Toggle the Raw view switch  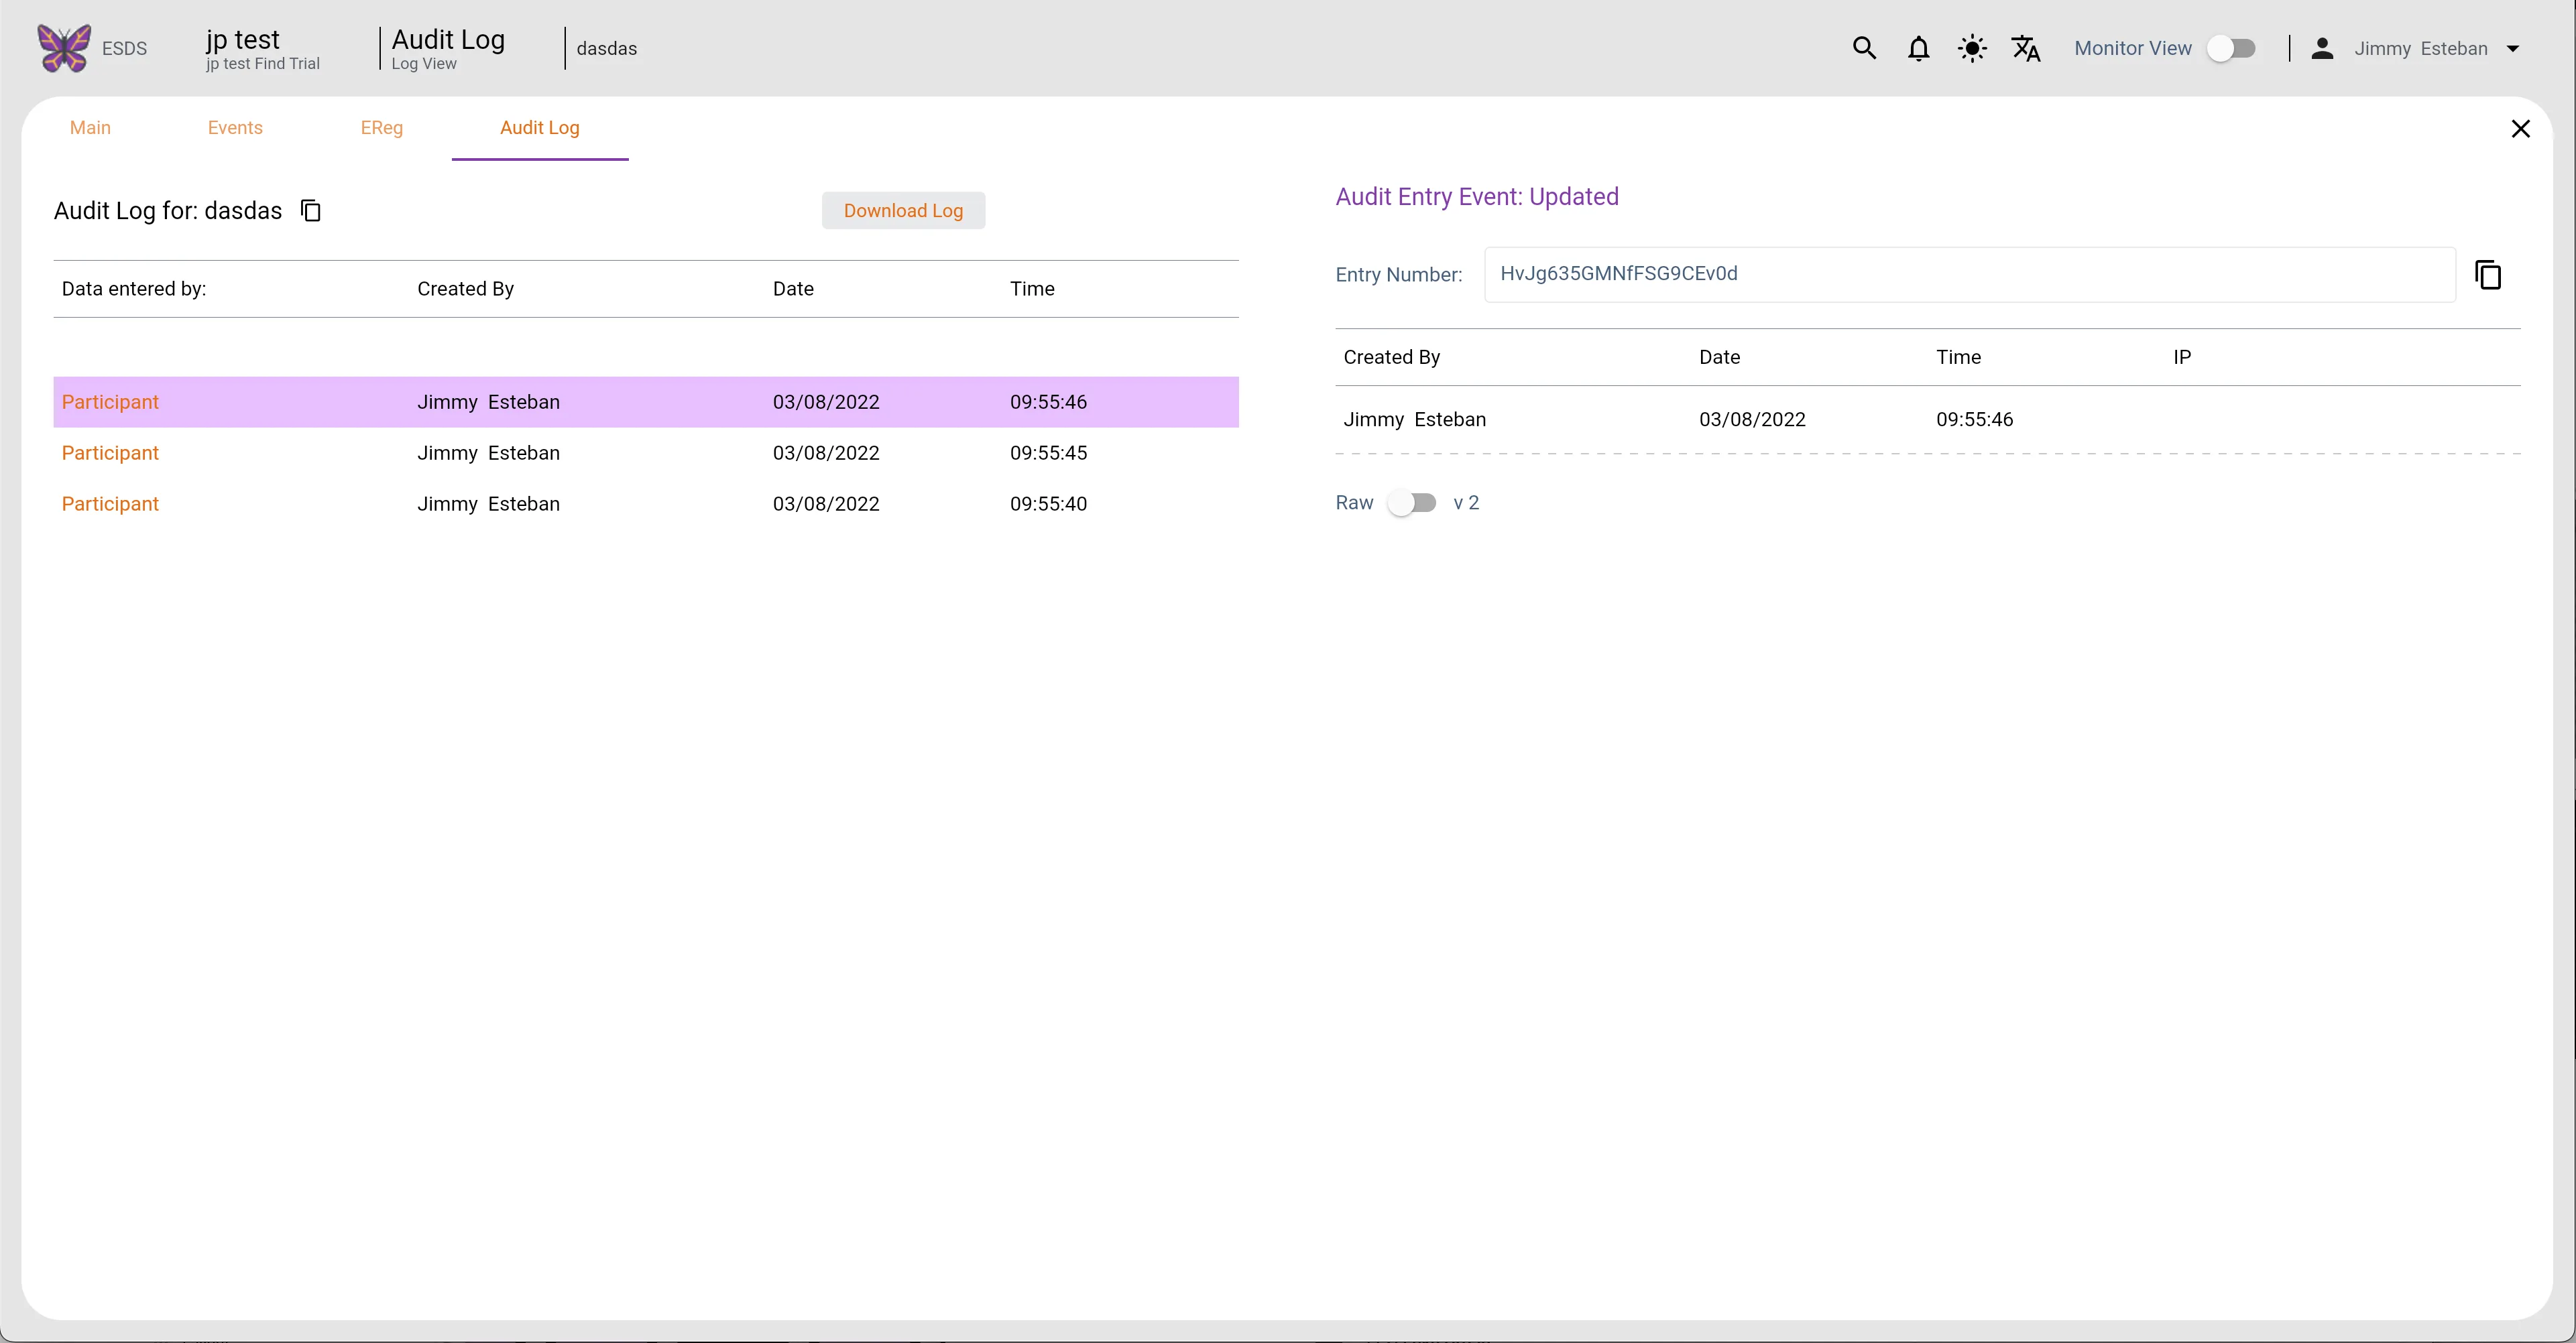coord(1412,503)
